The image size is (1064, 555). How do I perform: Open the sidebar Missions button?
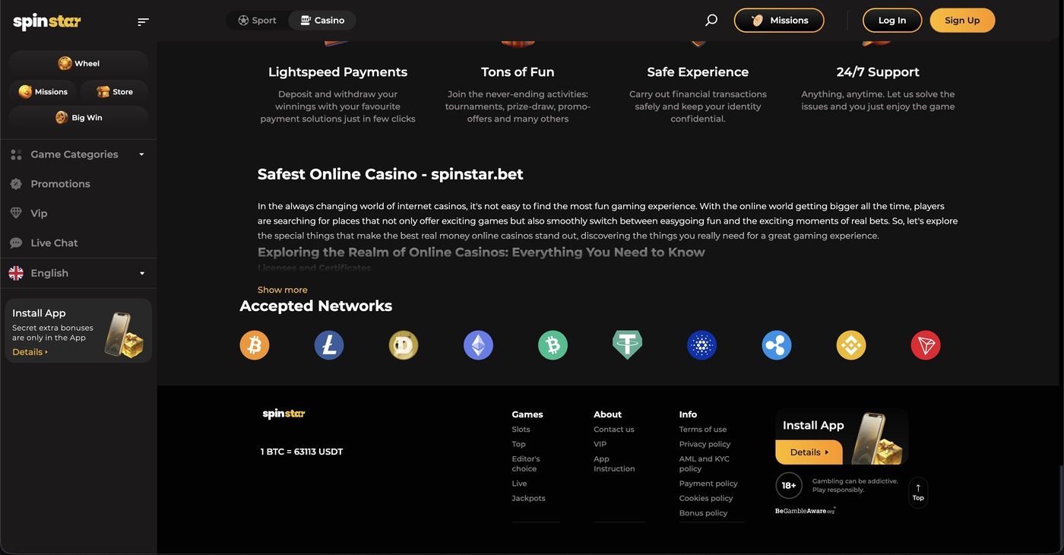pos(43,91)
